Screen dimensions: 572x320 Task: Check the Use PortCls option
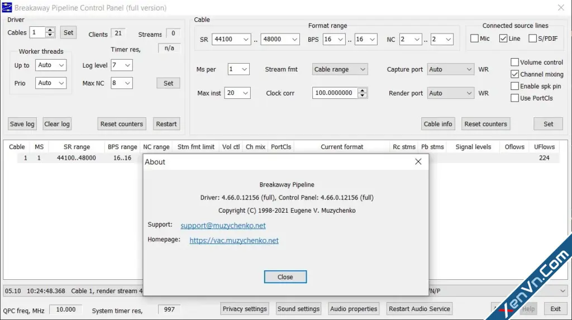point(514,98)
